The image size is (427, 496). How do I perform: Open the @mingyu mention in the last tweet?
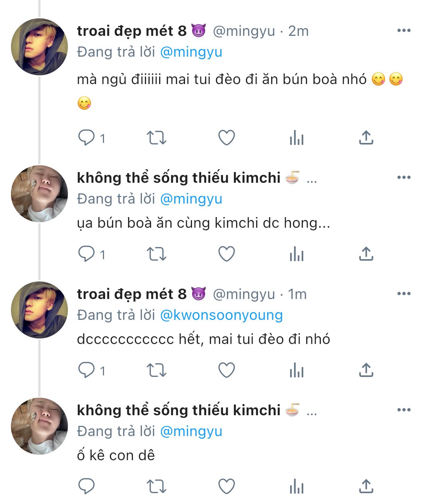[x=191, y=431]
